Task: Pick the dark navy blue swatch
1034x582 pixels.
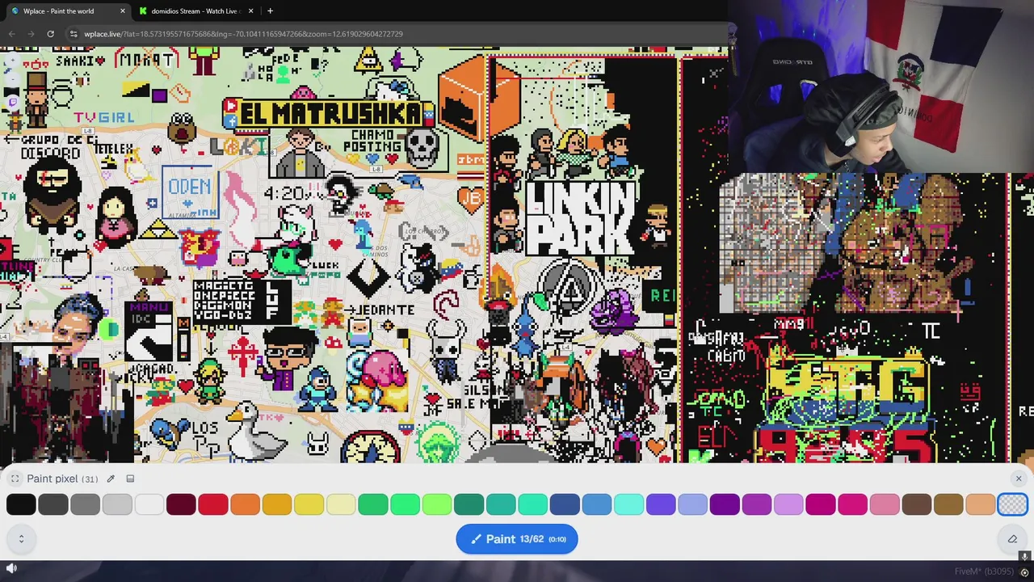Action: 565,504
